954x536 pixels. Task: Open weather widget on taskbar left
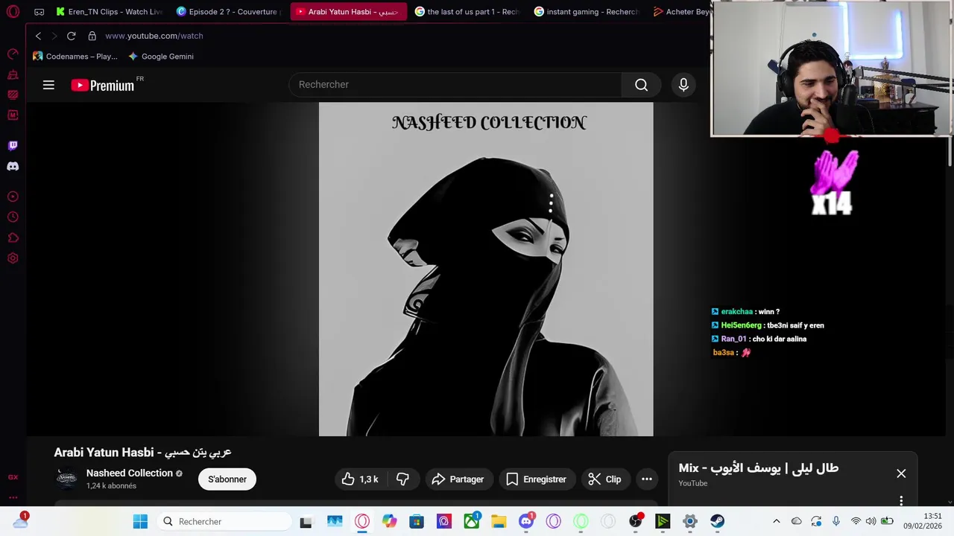(x=20, y=521)
